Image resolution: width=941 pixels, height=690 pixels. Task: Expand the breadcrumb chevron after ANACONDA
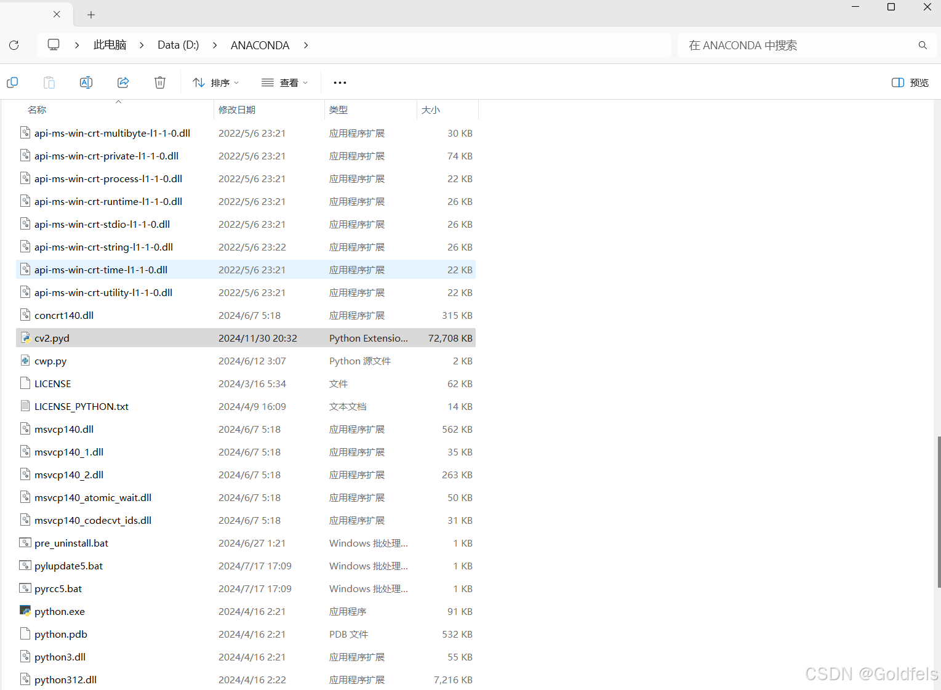(306, 45)
